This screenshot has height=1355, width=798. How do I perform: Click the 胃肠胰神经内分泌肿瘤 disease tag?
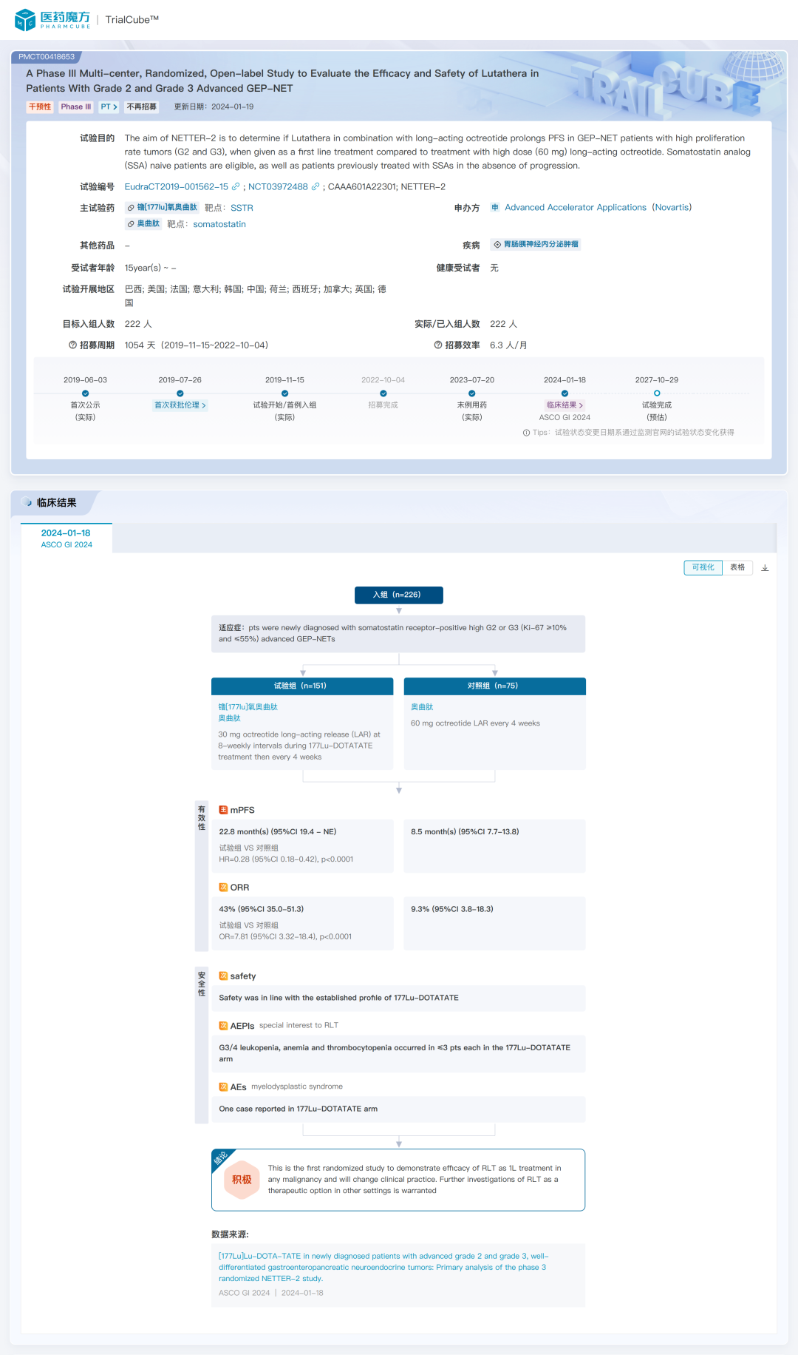click(536, 245)
